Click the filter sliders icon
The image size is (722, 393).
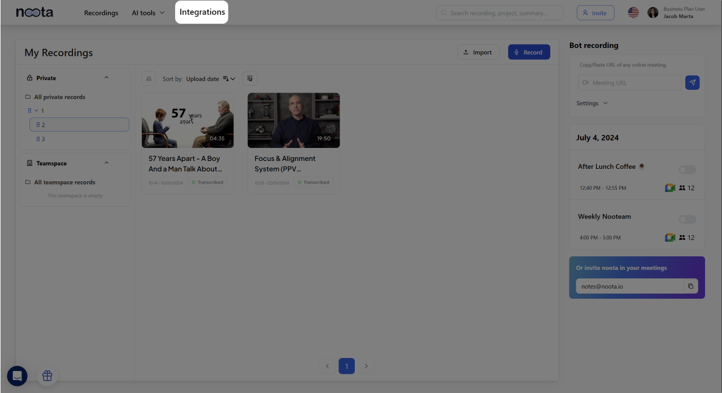[x=149, y=79]
